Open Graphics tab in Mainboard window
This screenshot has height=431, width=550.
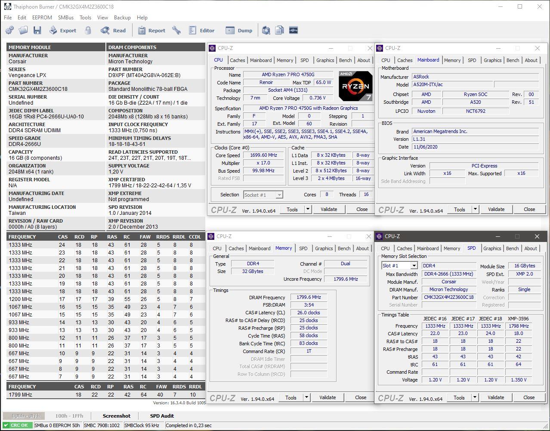click(492, 60)
